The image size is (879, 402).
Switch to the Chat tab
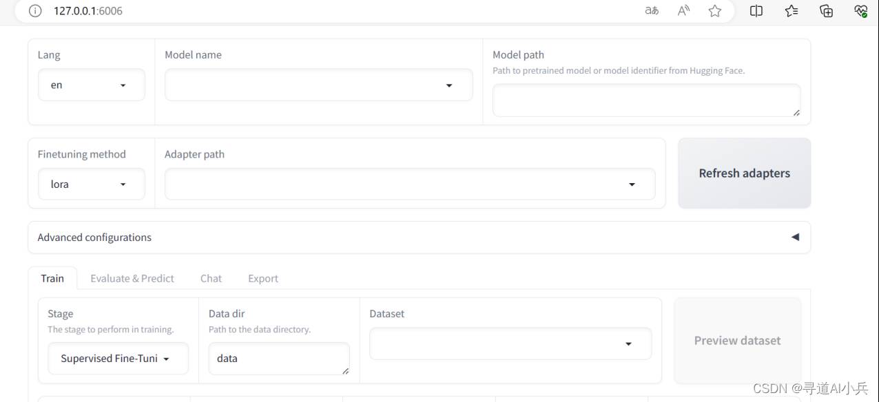click(211, 278)
